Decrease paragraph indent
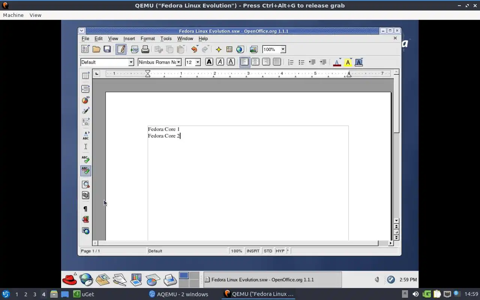The image size is (480, 300). click(312, 62)
